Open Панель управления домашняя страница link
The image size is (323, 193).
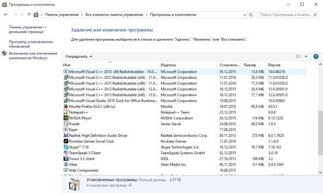(28, 29)
